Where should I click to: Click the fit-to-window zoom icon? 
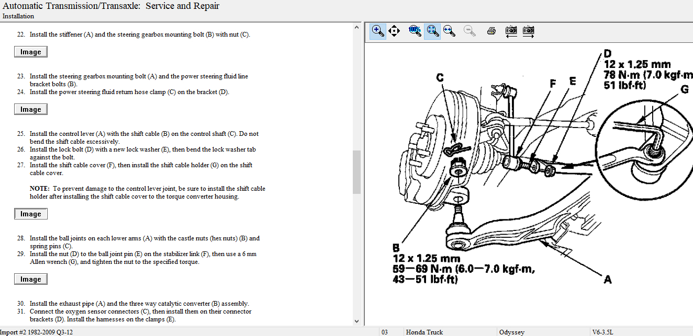pyautogui.click(x=432, y=31)
